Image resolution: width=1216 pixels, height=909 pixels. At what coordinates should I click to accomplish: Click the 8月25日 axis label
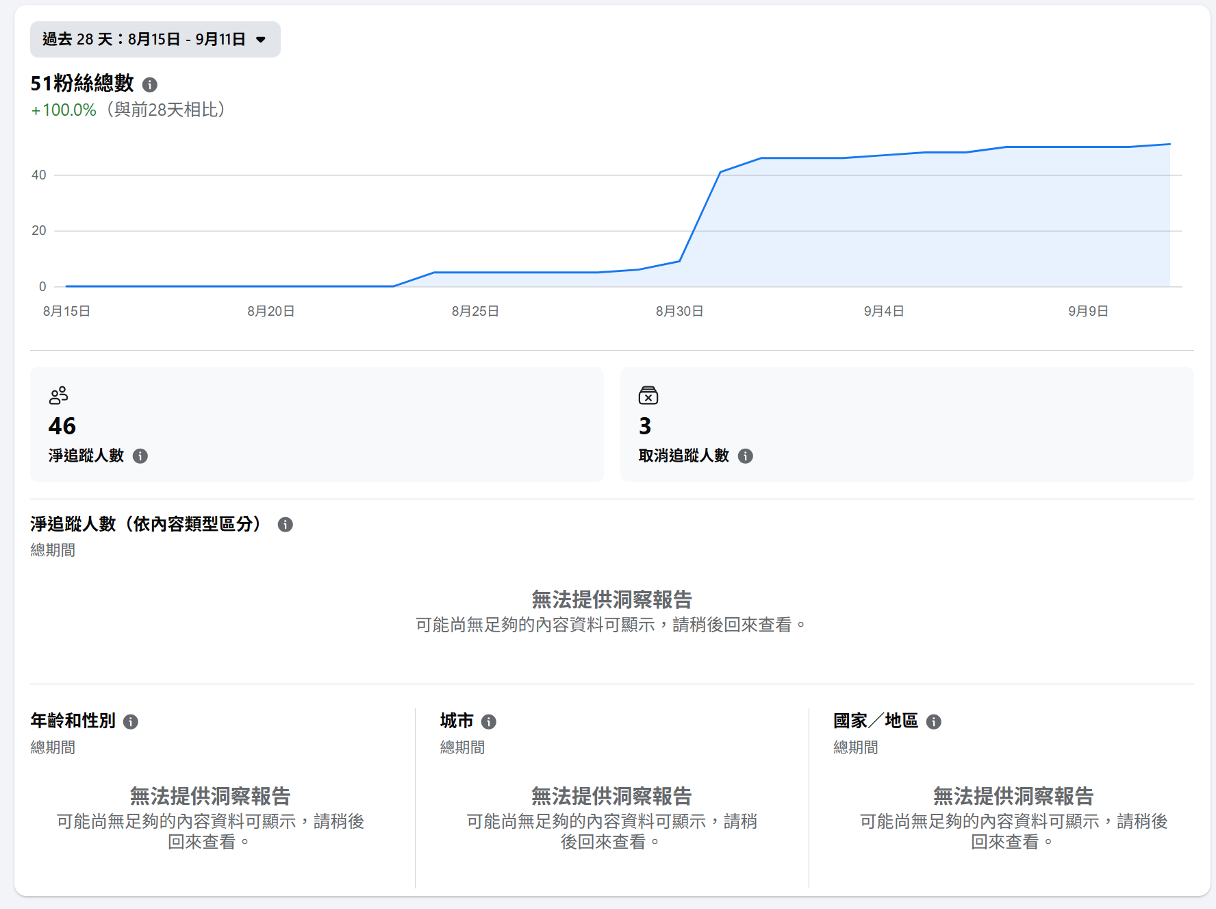click(x=475, y=311)
